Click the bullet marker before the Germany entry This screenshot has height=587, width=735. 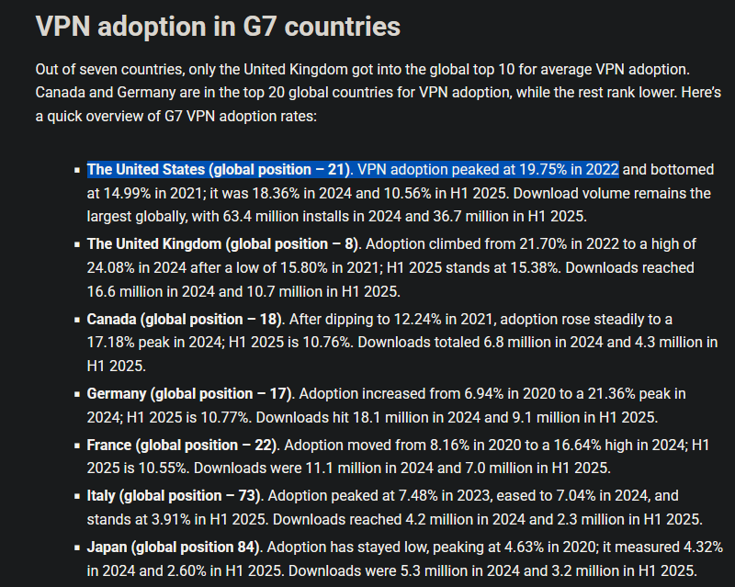pos(75,394)
